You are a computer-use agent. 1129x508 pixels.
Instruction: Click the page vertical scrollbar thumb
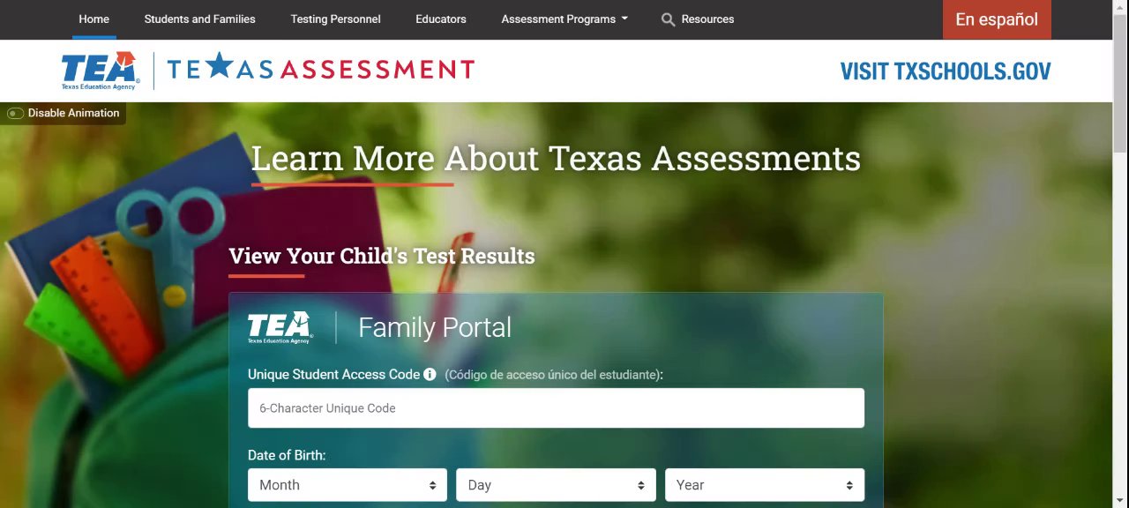click(1120, 84)
